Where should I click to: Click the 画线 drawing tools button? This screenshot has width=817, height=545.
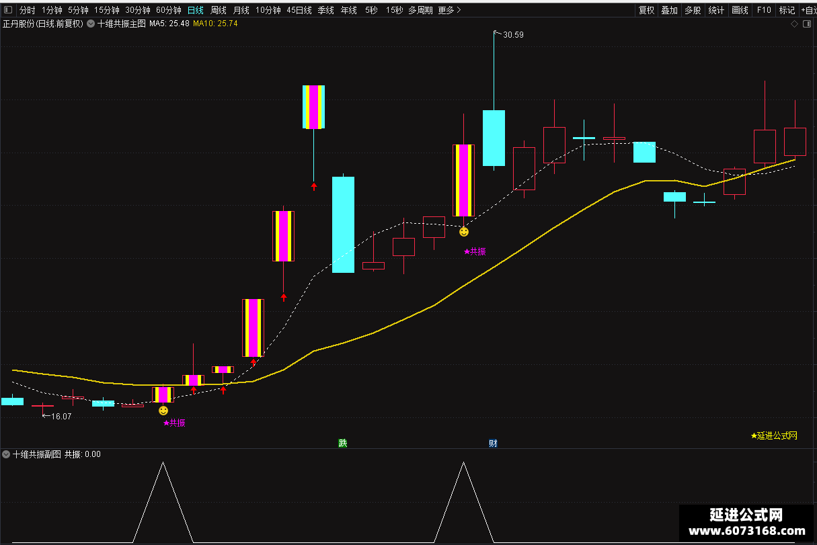tap(740, 10)
